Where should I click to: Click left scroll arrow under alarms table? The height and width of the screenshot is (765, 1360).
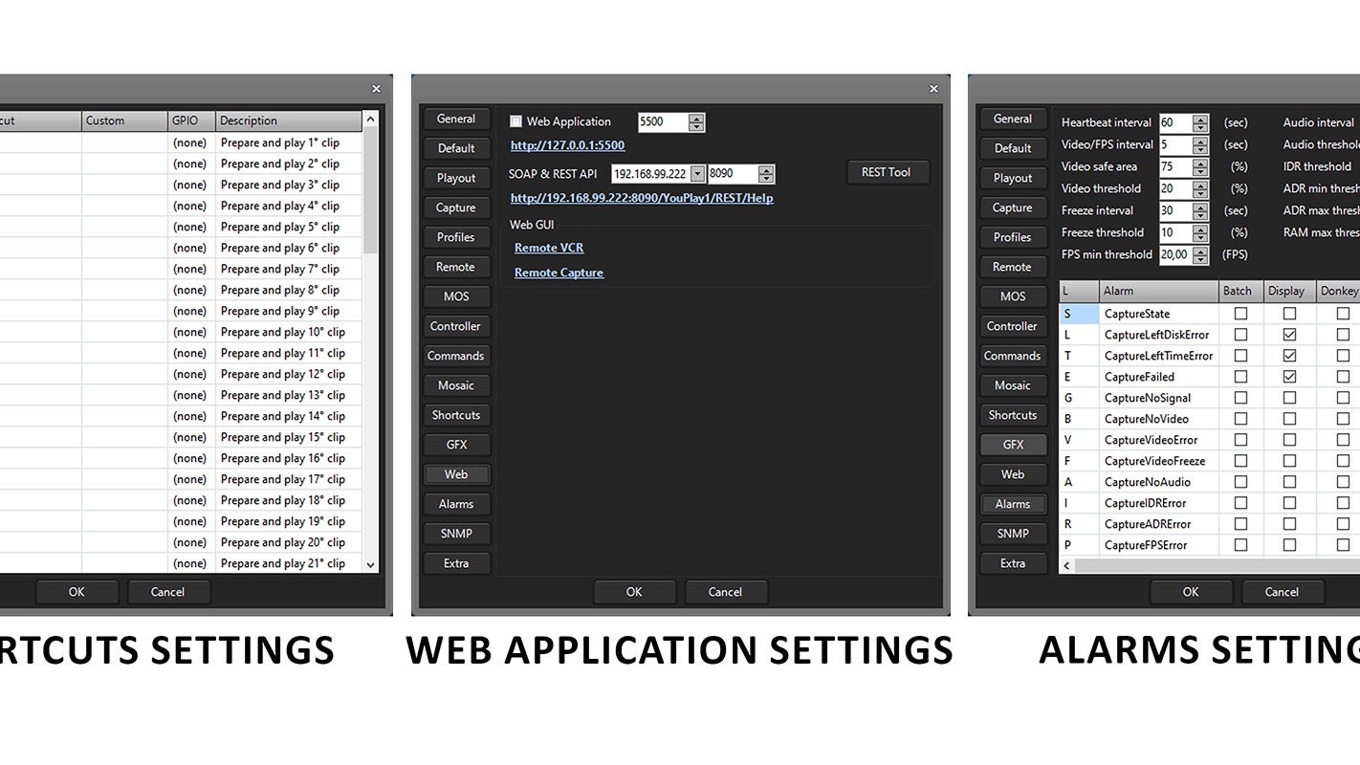click(x=1068, y=565)
